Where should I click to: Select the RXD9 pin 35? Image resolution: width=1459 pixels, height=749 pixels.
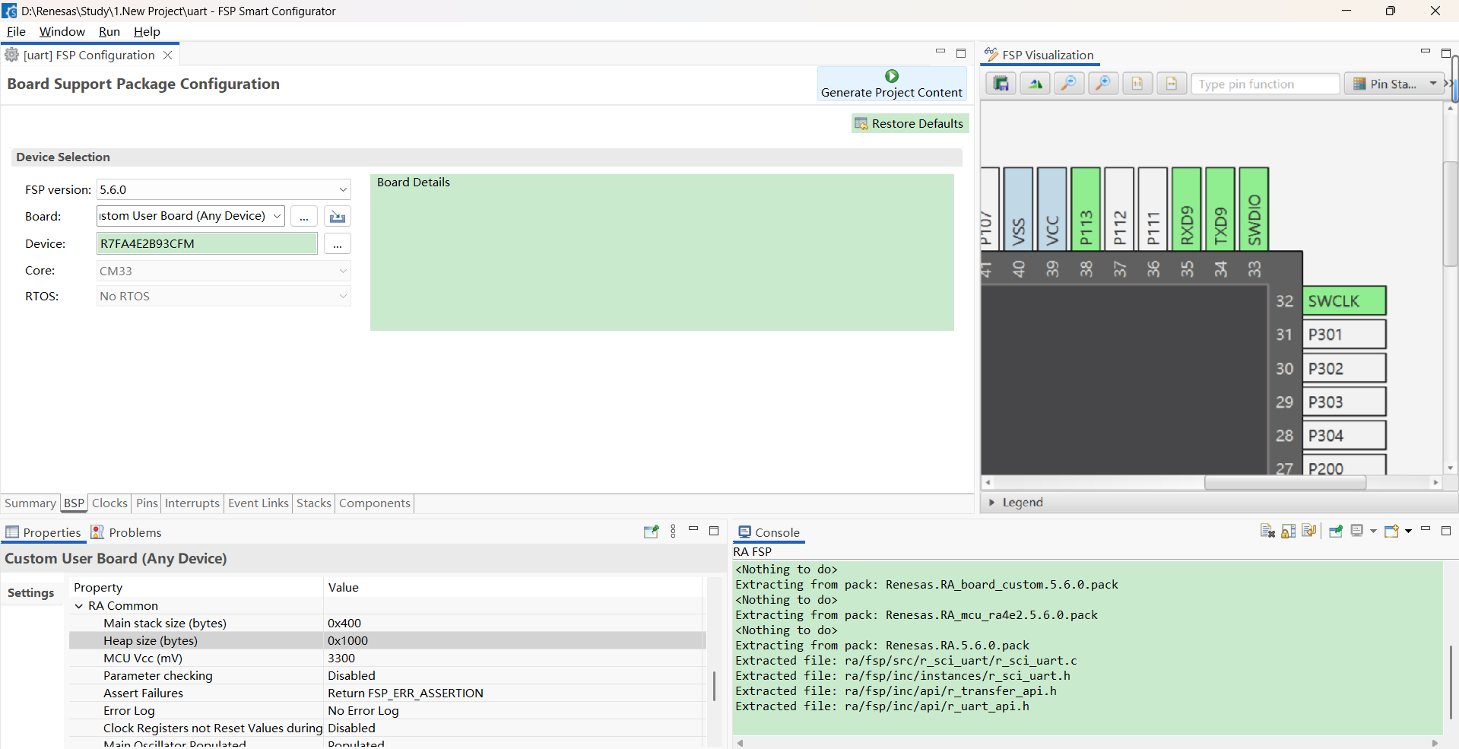point(1187,209)
